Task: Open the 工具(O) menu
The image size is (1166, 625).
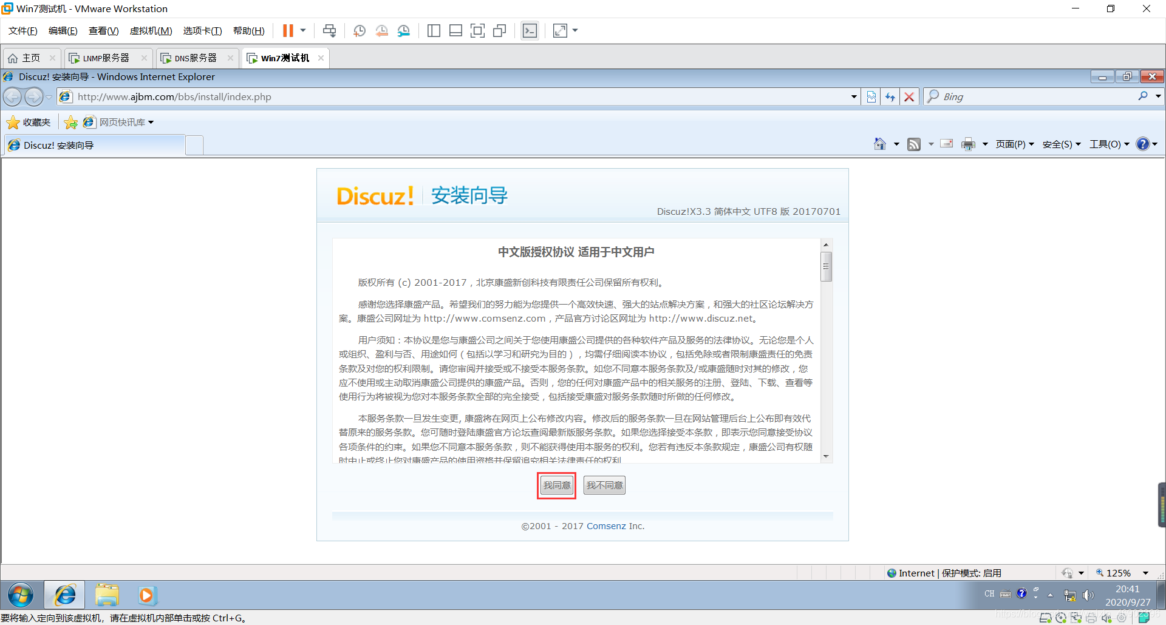Action: [1110, 144]
